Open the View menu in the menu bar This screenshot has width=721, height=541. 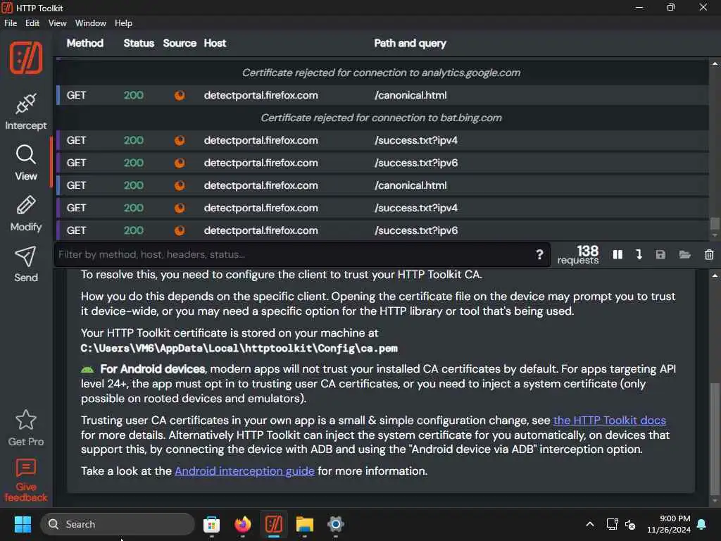pyautogui.click(x=58, y=23)
